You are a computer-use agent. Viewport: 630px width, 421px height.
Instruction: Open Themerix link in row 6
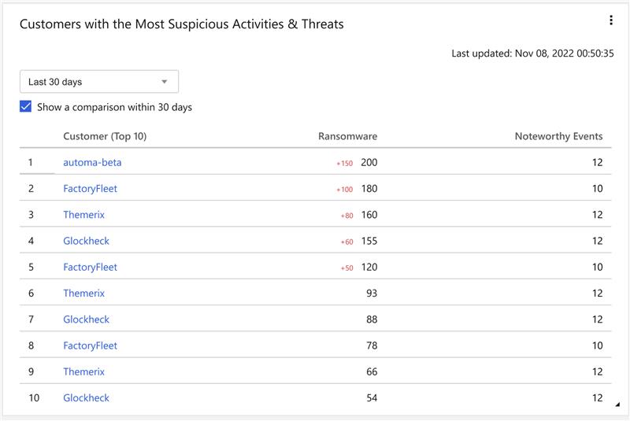(83, 294)
